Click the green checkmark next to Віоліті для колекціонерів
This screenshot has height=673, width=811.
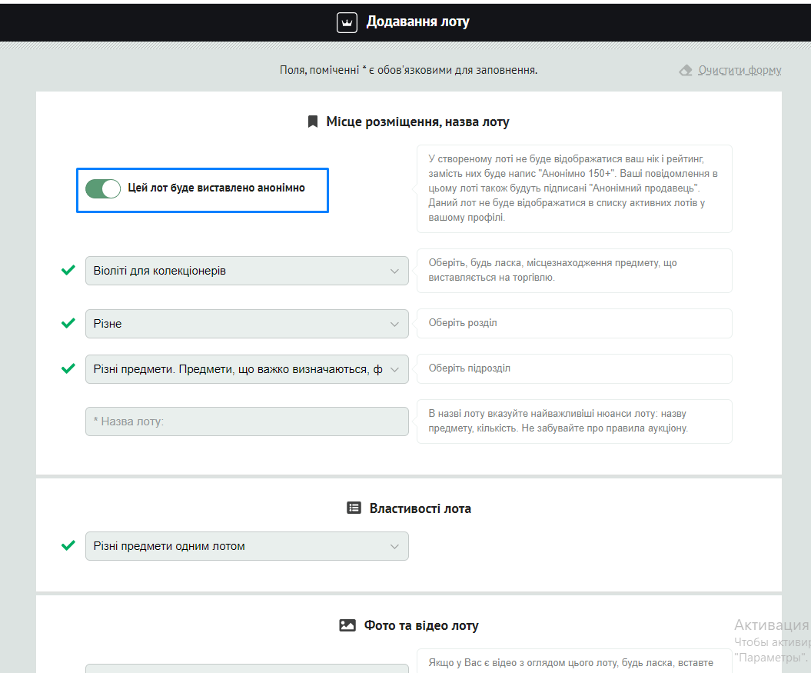[x=68, y=270]
